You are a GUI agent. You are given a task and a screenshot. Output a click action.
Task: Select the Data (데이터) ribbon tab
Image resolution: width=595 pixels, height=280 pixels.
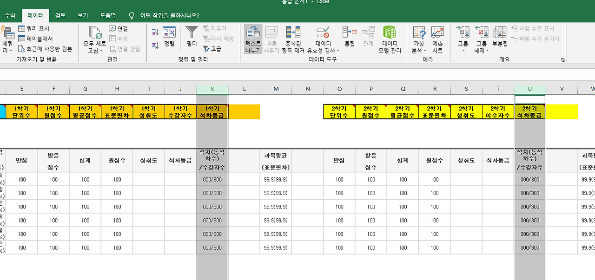point(35,15)
